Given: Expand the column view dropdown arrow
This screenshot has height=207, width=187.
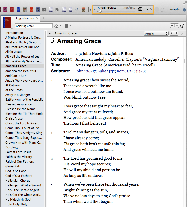Looking at the screenshot, I should point(70,26).
